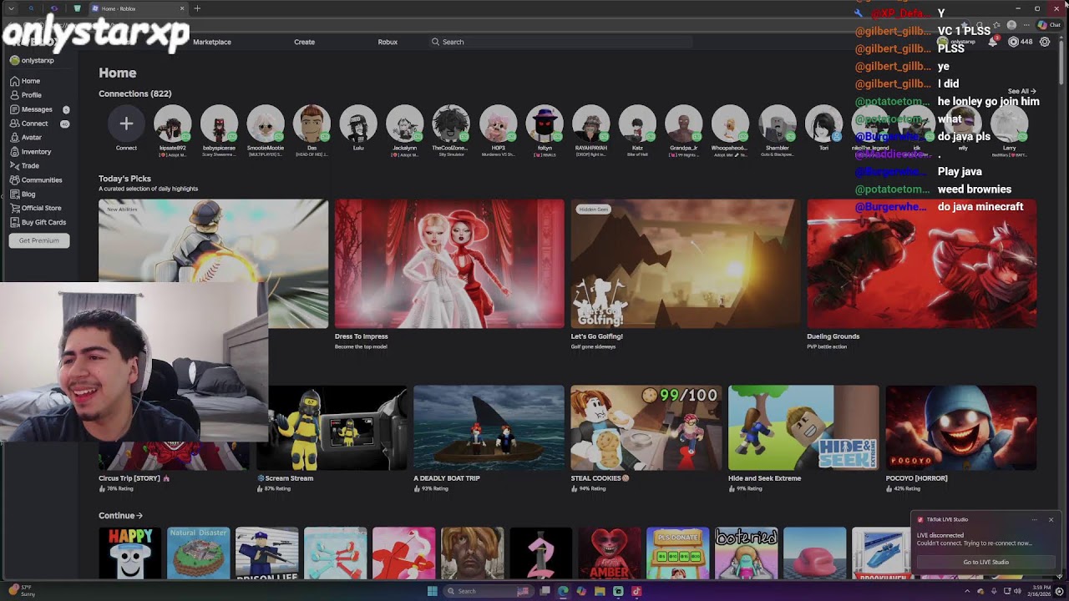This screenshot has width=1069, height=601.
Task: Open Hide and Seek Extreme game tile
Action: tap(803, 438)
